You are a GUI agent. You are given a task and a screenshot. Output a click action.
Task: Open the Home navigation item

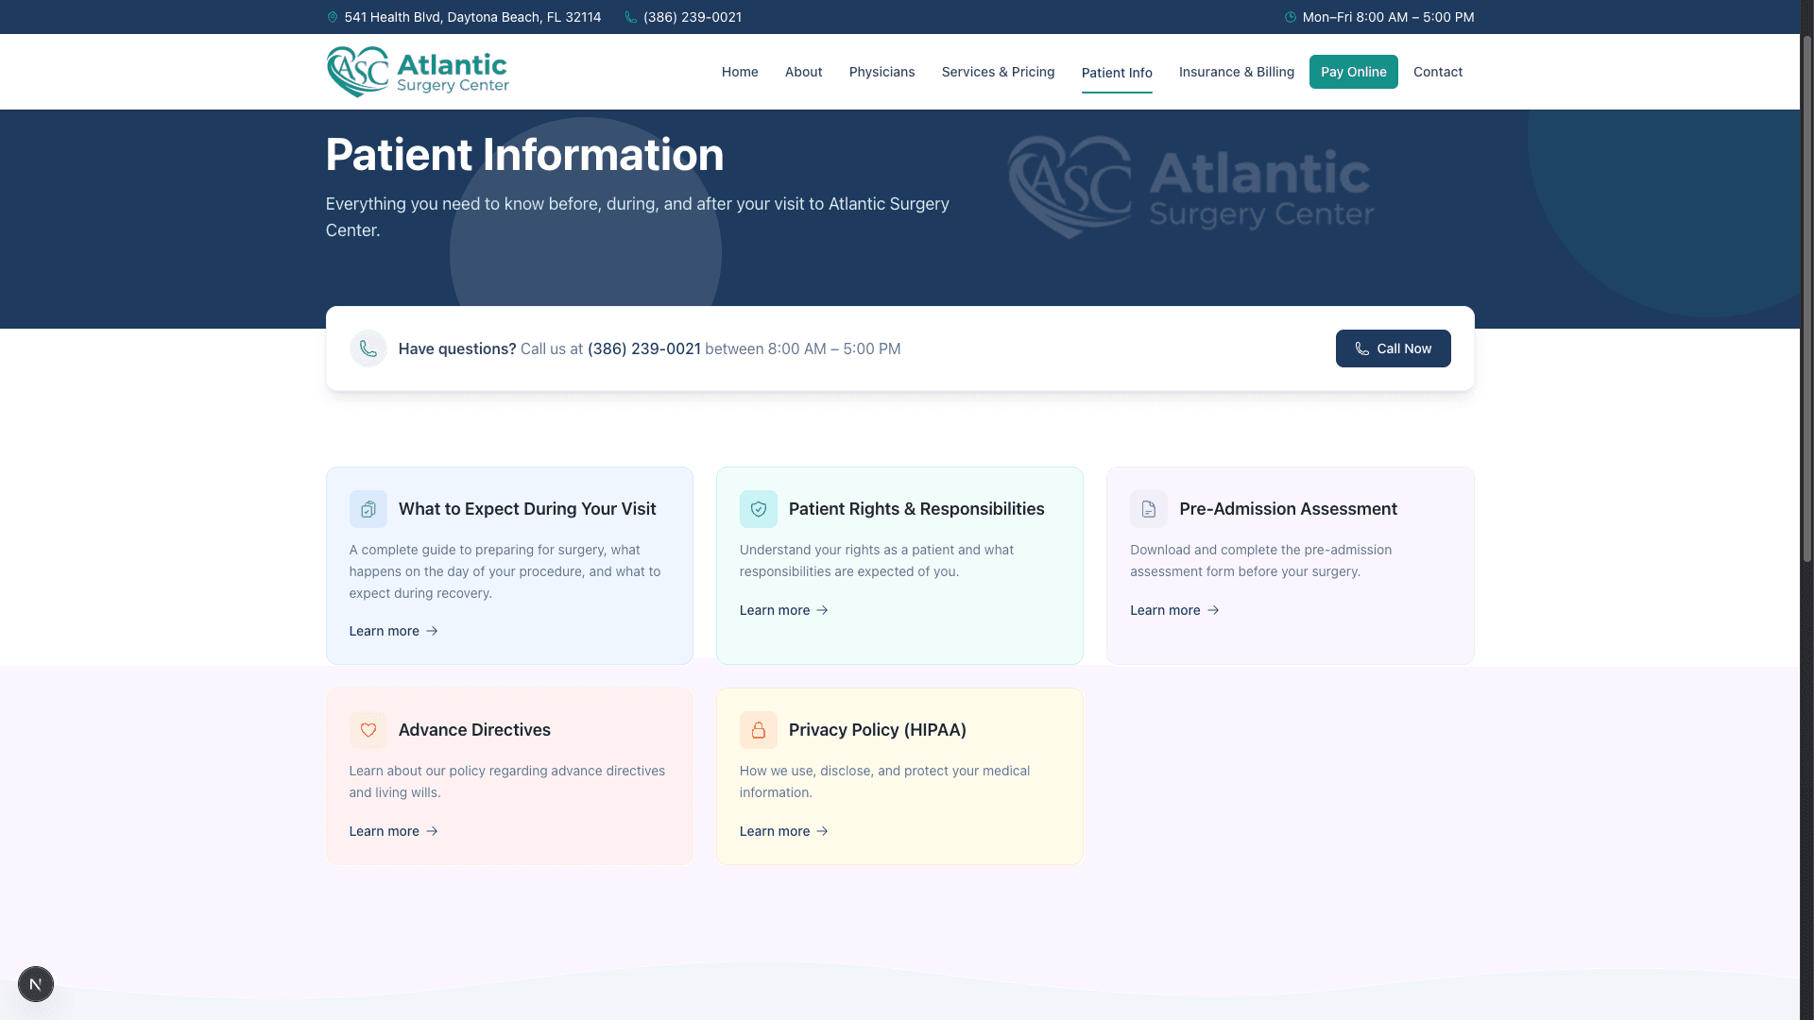pyautogui.click(x=740, y=72)
